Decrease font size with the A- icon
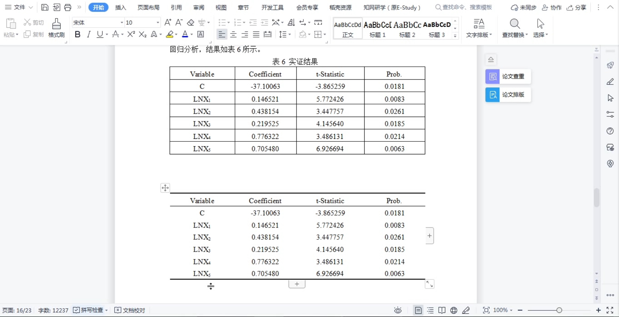The width and height of the screenshot is (619, 317). coord(179,23)
